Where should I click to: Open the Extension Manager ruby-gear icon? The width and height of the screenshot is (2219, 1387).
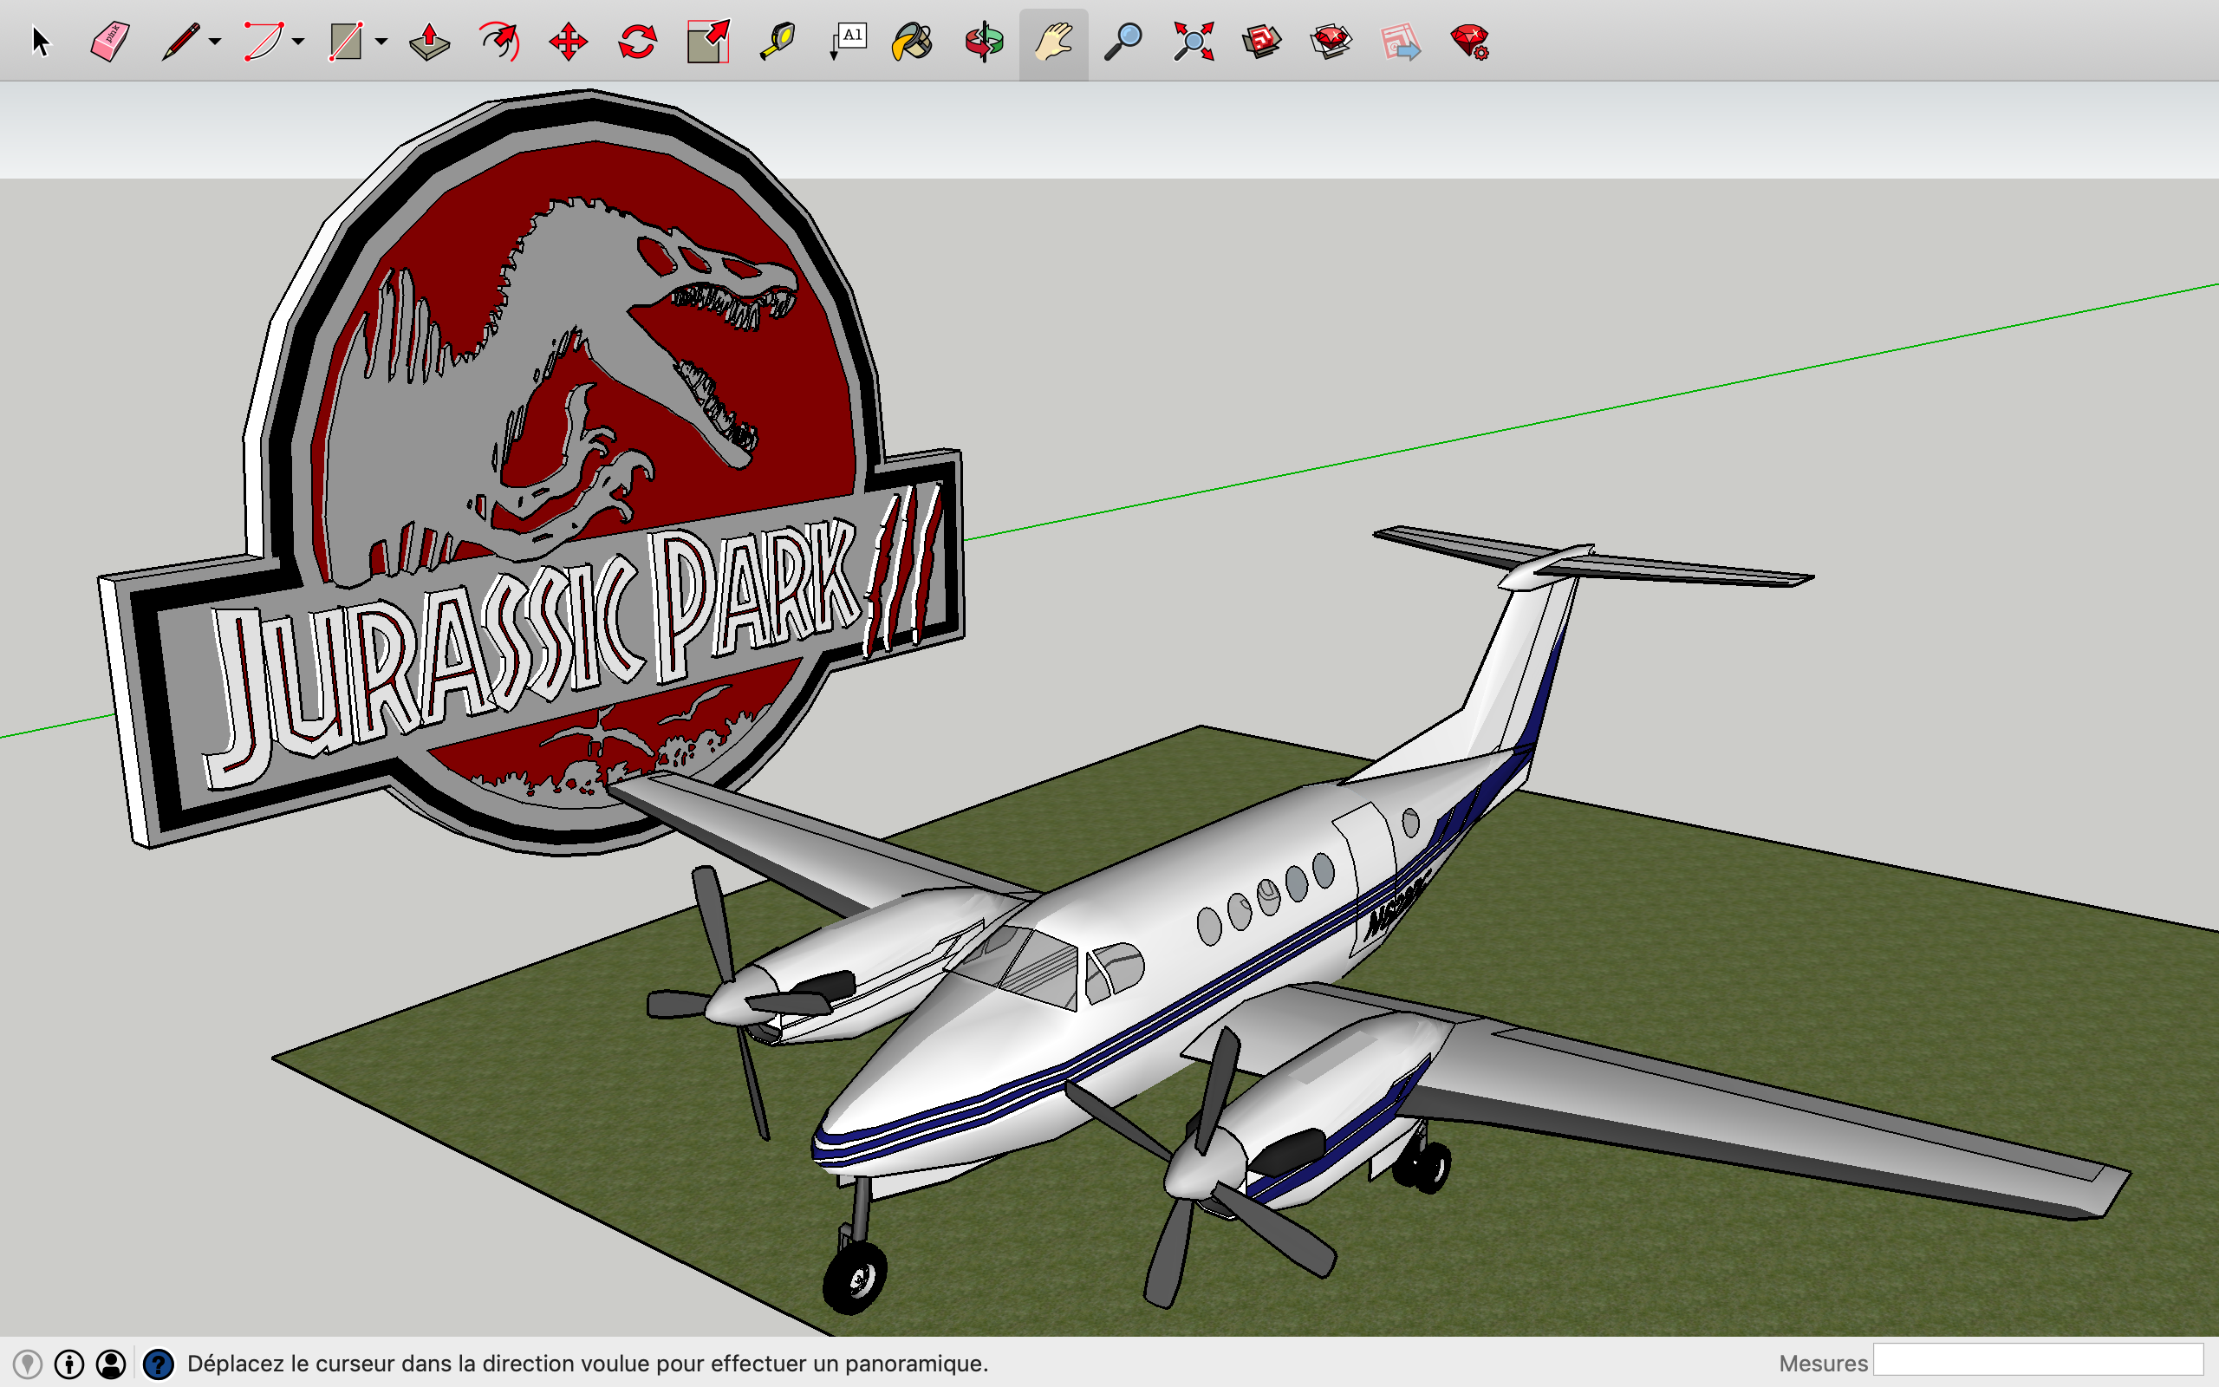[x=1470, y=42]
